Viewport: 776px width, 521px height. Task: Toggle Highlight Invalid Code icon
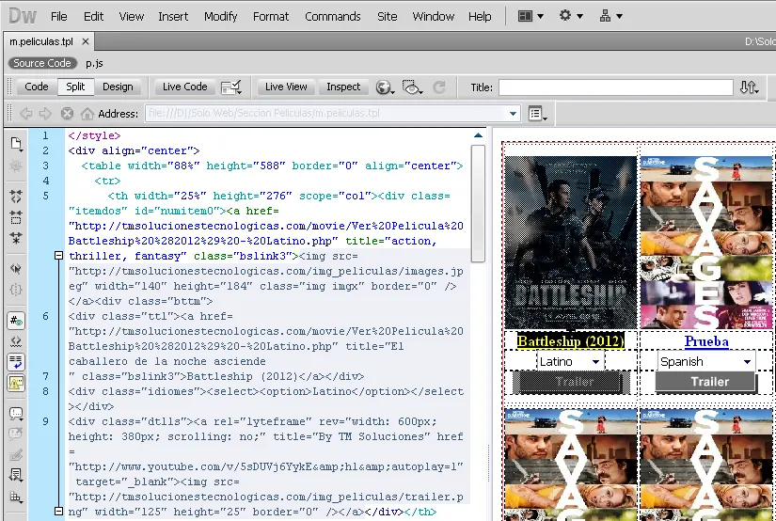click(x=16, y=340)
